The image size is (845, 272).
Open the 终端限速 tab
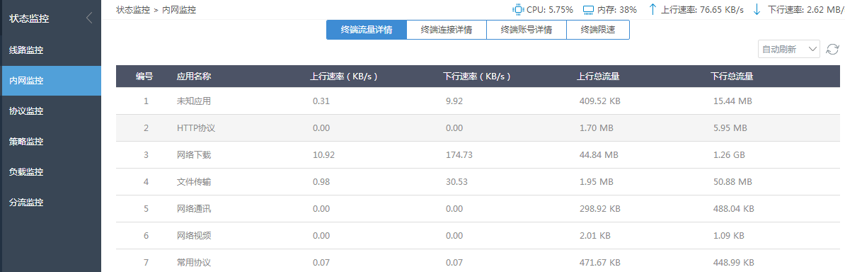pyautogui.click(x=597, y=30)
